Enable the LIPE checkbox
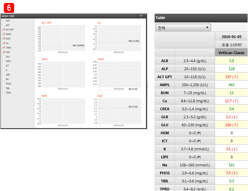Image resolution: width=248 pixels, height=191 pixels. (x=4, y=75)
